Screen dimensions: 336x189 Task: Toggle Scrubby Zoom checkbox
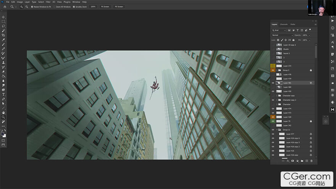click(74, 7)
